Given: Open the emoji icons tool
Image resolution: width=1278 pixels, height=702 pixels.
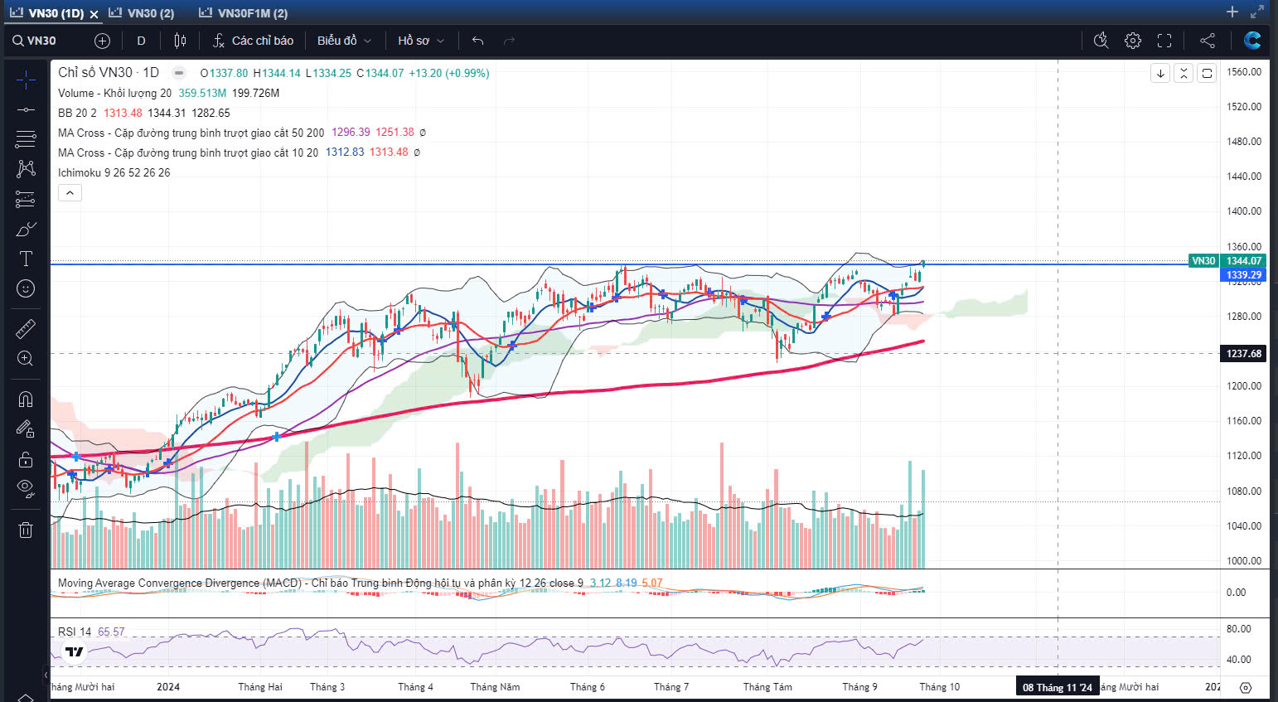Looking at the screenshot, I should coord(26,288).
